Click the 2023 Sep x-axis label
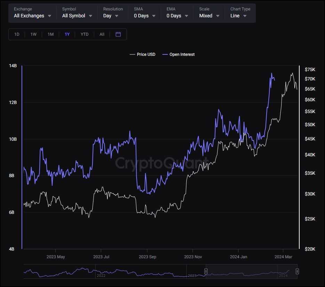This screenshot has width=325, height=287. click(147, 257)
